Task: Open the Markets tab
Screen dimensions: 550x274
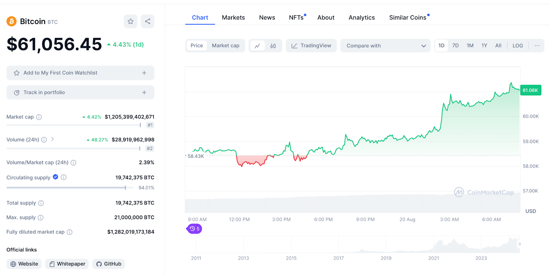Action: pyautogui.click(x=233, y=18)
